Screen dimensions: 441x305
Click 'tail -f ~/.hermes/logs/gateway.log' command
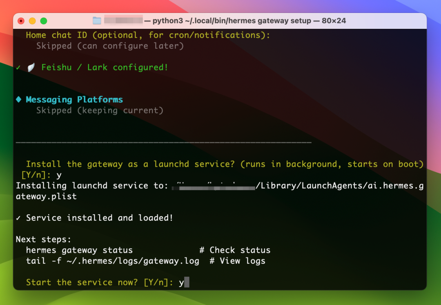pos(113,261)
